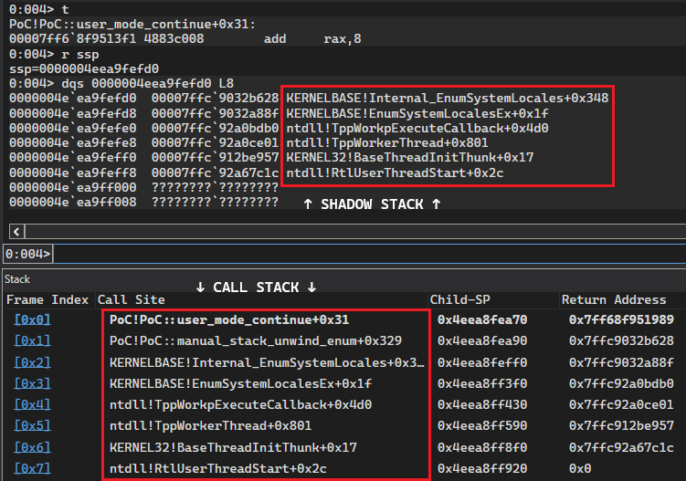The width and height of the screenshot is (686, 481).
Task: Select KERNELBASE!Internal_EnumSystemLocales call site in Stack panel
Action: coord(267,362)
